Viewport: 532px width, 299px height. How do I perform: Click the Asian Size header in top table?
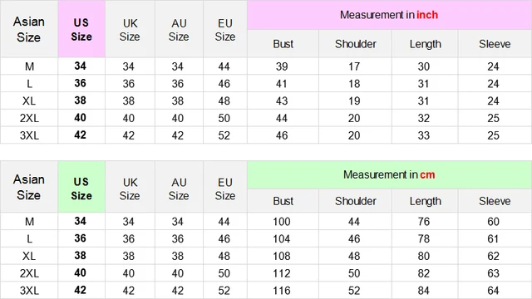click(x=29, y=29)
